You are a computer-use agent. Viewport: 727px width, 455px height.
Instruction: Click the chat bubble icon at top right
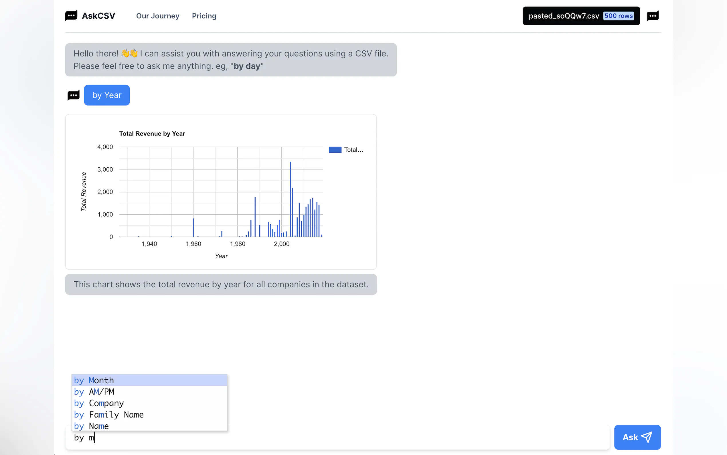click(653, 16)
